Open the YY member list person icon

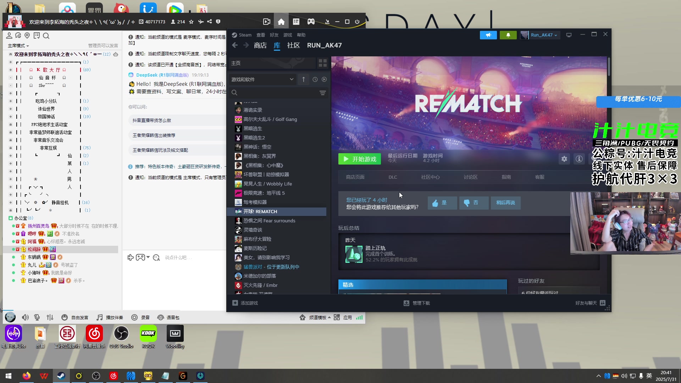tap(9, 35)
